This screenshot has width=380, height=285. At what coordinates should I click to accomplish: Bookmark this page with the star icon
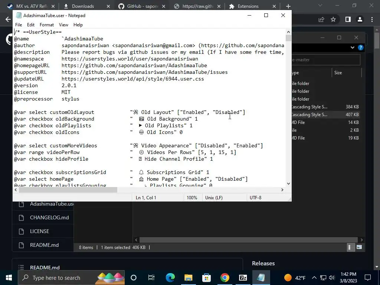(333, 19)
